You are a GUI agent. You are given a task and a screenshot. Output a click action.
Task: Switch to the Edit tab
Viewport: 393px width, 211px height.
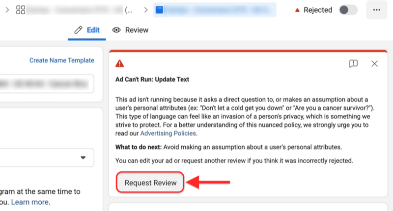(87, 30)
